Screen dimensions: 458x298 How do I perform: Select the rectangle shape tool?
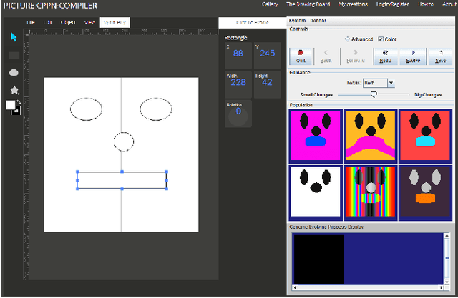pos(14,55)
